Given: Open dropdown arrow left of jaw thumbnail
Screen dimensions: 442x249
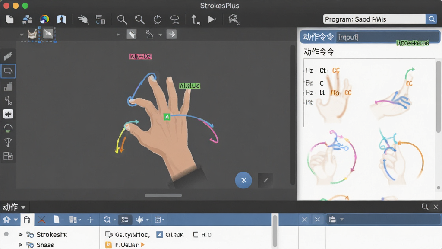Looking at the screenshot, I should 22,35.
